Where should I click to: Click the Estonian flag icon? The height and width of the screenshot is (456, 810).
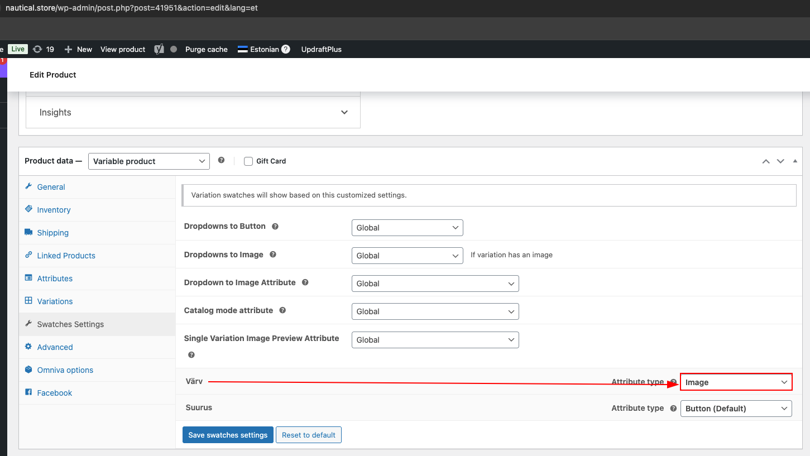point(242,49)
